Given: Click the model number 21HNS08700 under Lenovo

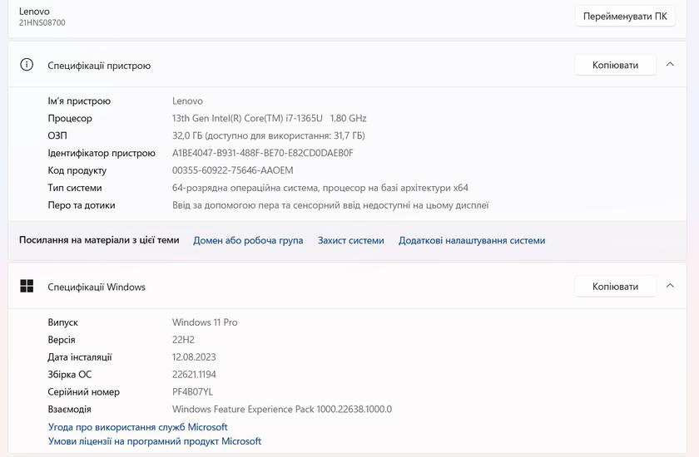Looking at the screenshot, I should click(x=42, y=22).
